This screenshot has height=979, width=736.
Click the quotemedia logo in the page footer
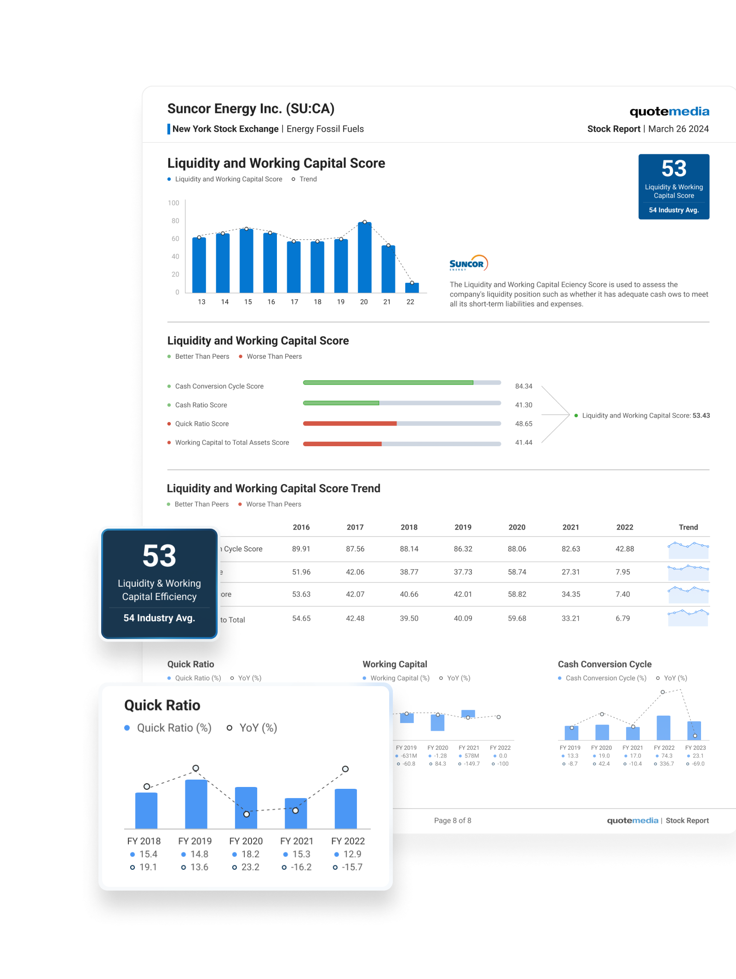[x=632, y=821]
